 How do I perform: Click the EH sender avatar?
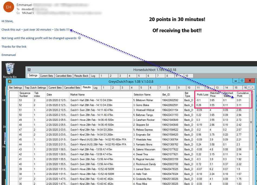[x=9, y=7]
